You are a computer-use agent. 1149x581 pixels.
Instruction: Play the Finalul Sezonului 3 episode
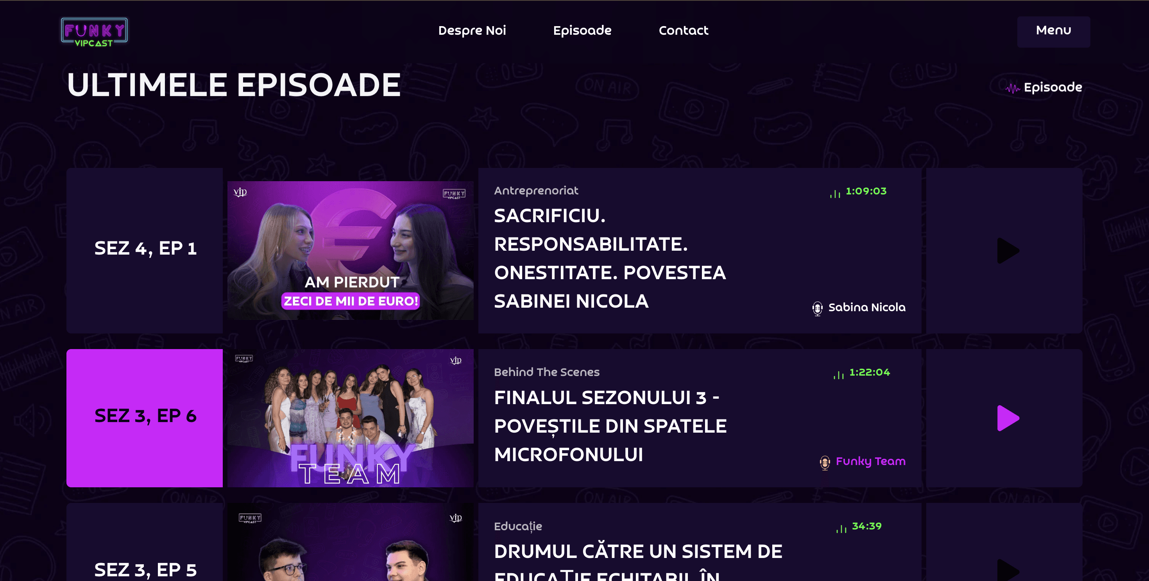[1008, 418]
